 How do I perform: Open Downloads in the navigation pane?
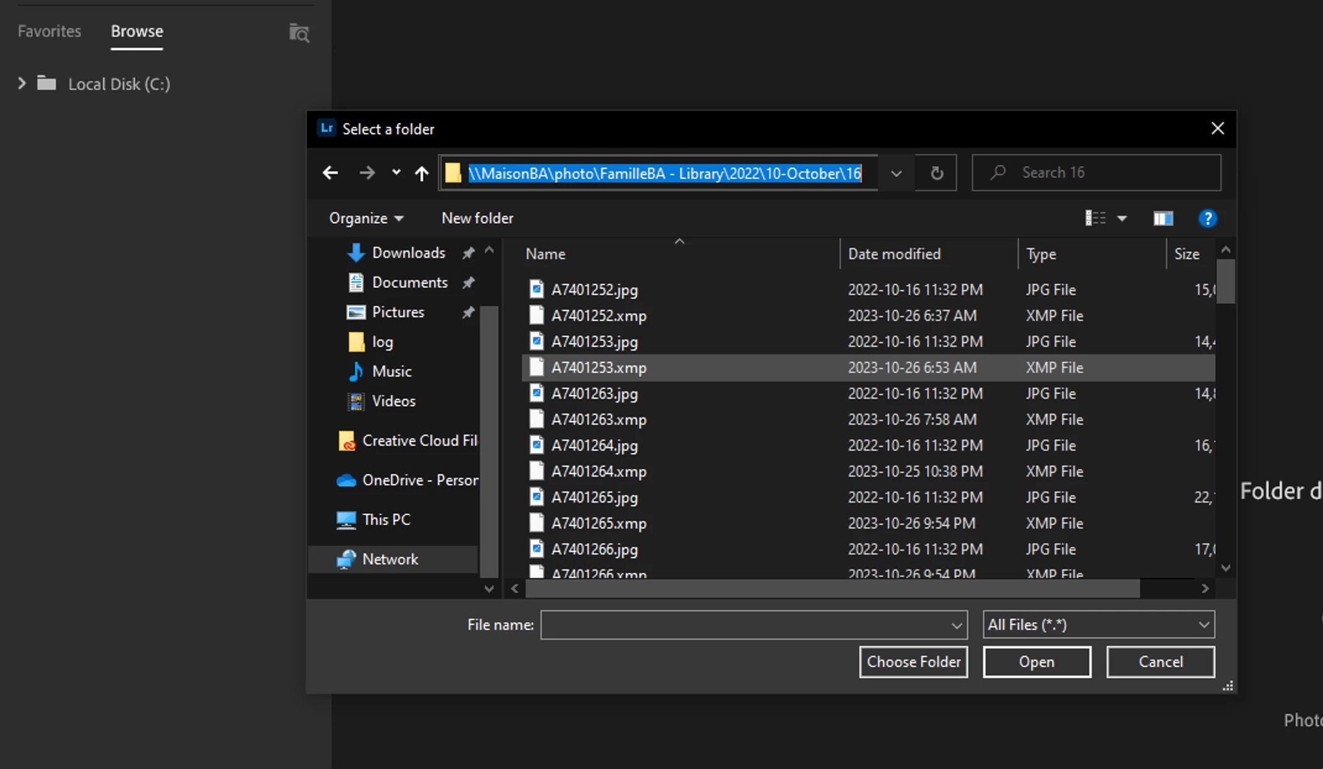tap(408, 253)
